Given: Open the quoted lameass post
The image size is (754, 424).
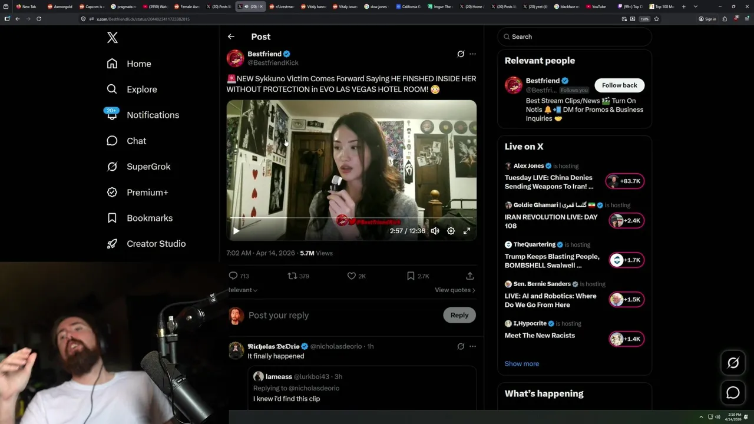Looking at the screenshot, I should click(362, 387).
